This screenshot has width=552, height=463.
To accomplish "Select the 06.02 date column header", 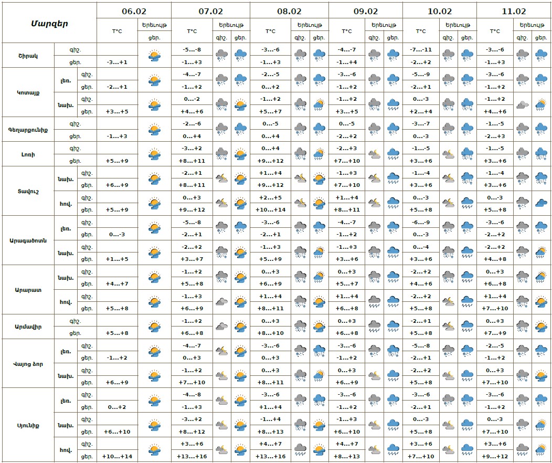I will tap(134, 10).
